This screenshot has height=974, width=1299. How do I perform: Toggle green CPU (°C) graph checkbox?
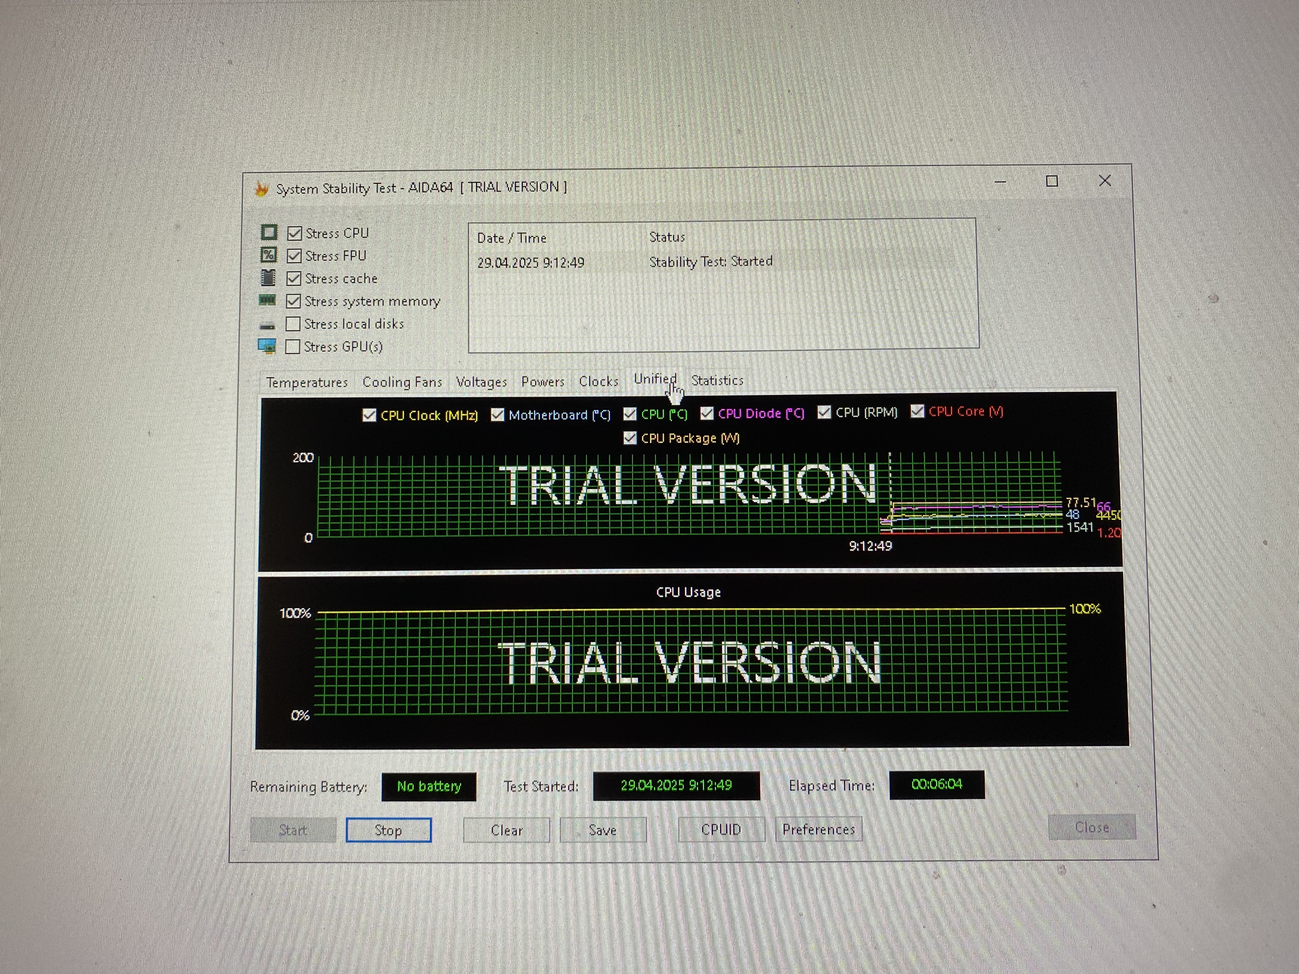point(630,414)
